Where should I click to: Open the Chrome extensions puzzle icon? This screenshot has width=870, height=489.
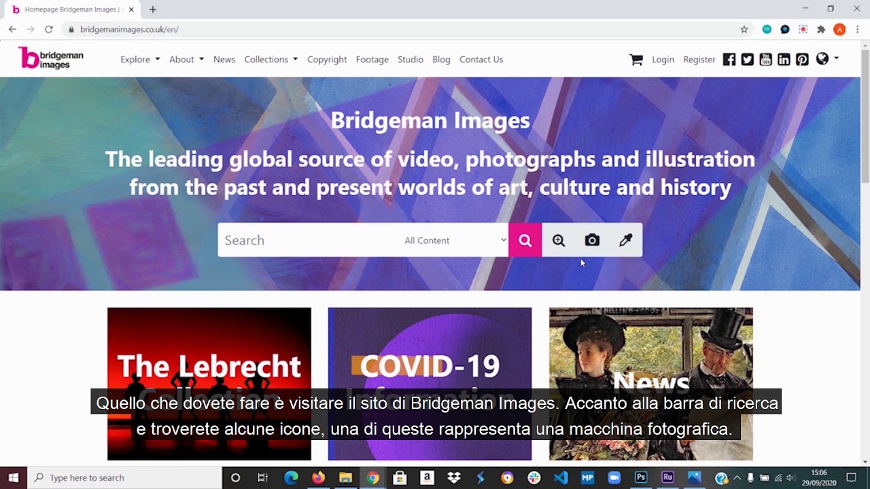[821, 29]
